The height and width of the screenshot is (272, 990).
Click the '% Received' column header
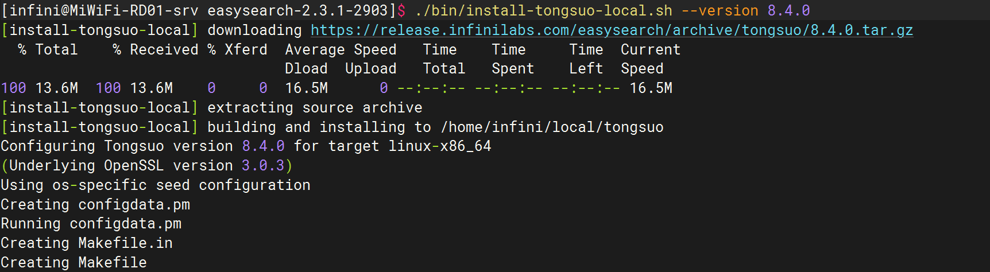tap(156, 49)
